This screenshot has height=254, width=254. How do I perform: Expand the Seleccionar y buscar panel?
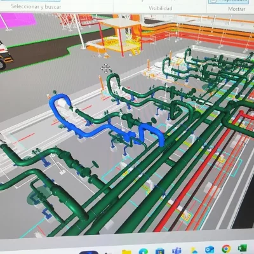click(x=36, y=6)
